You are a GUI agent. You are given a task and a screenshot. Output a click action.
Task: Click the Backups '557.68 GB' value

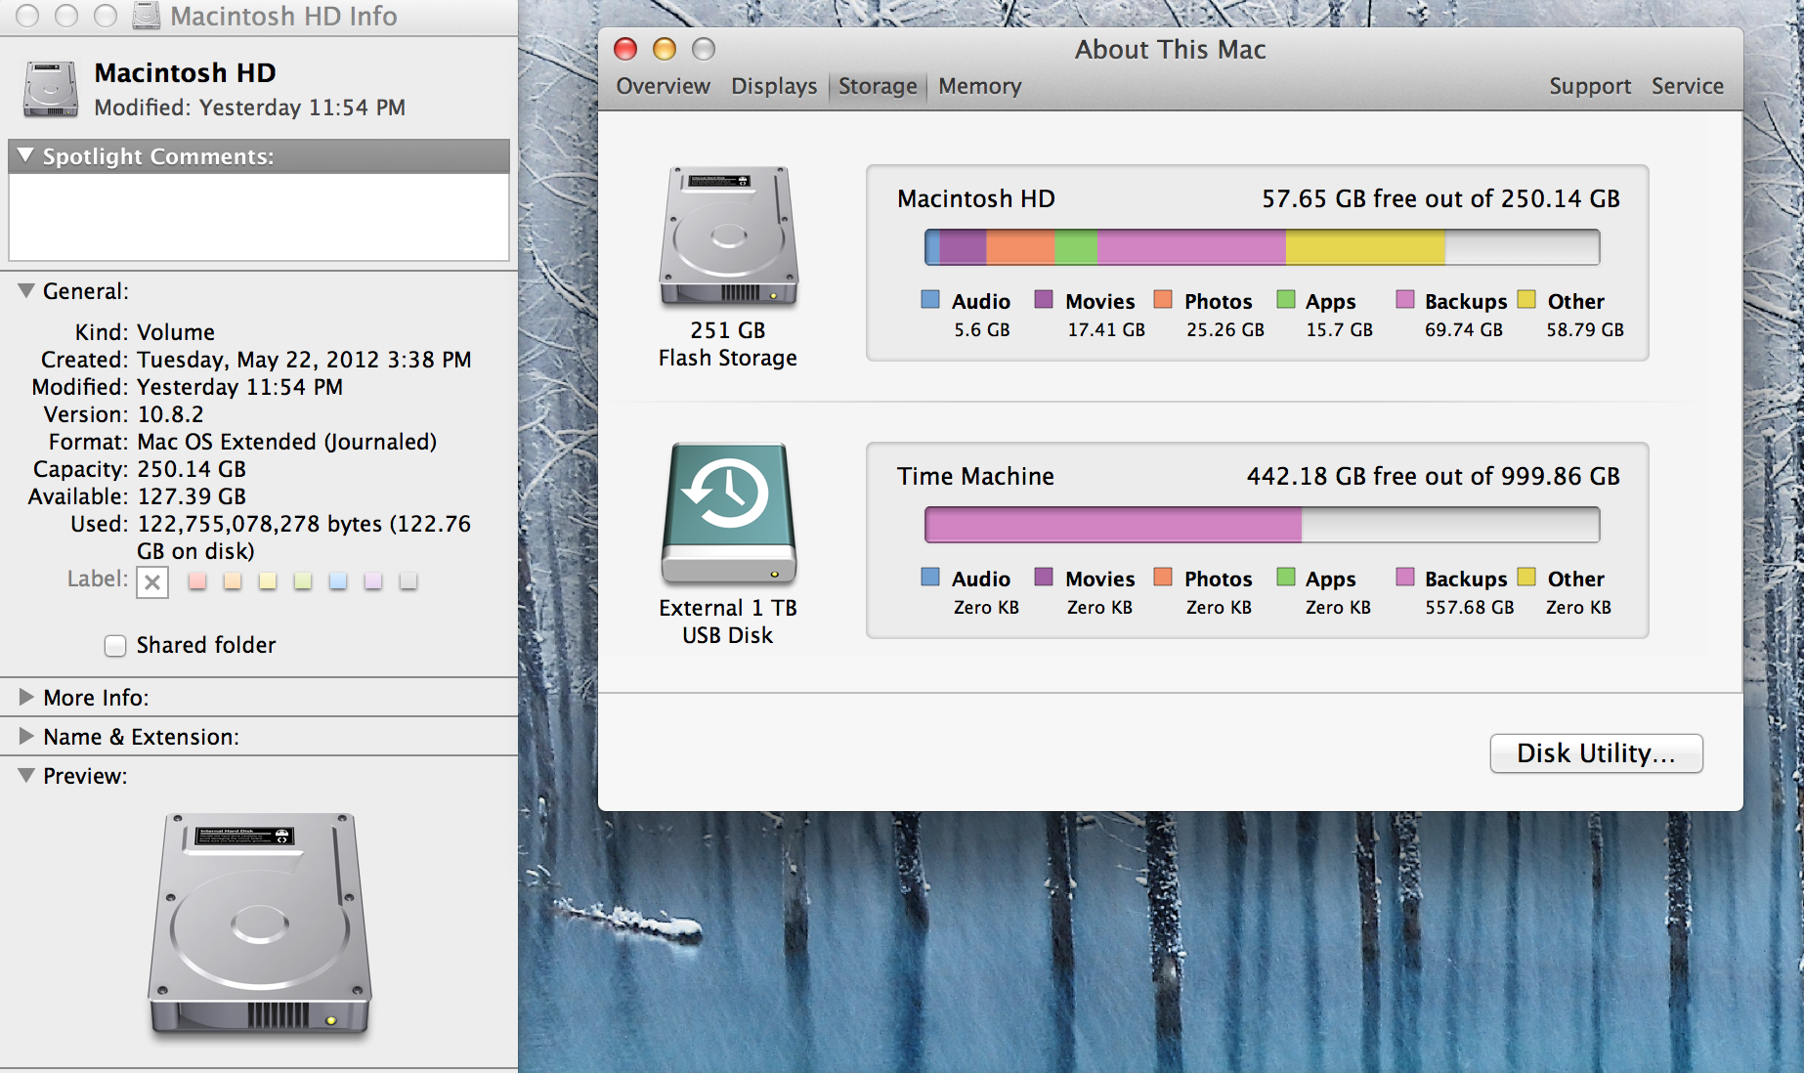click(x=1469, y=607)
